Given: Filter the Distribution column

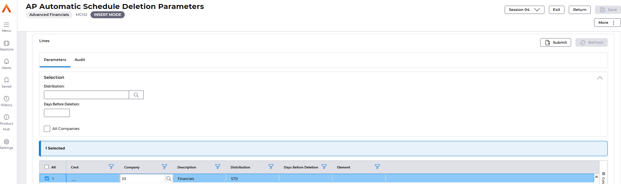Looking at the screenshot, I should (x=271, y=167).
